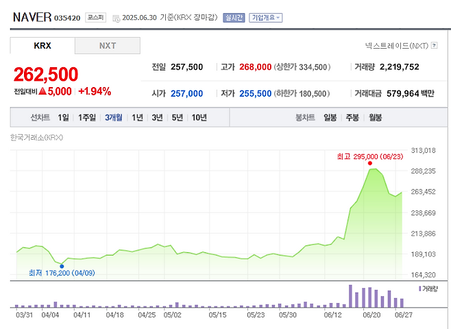This screenshot has width=451, height=329.
Task: Click the 263,452 price axis label
Action: [x=423, y=191]
